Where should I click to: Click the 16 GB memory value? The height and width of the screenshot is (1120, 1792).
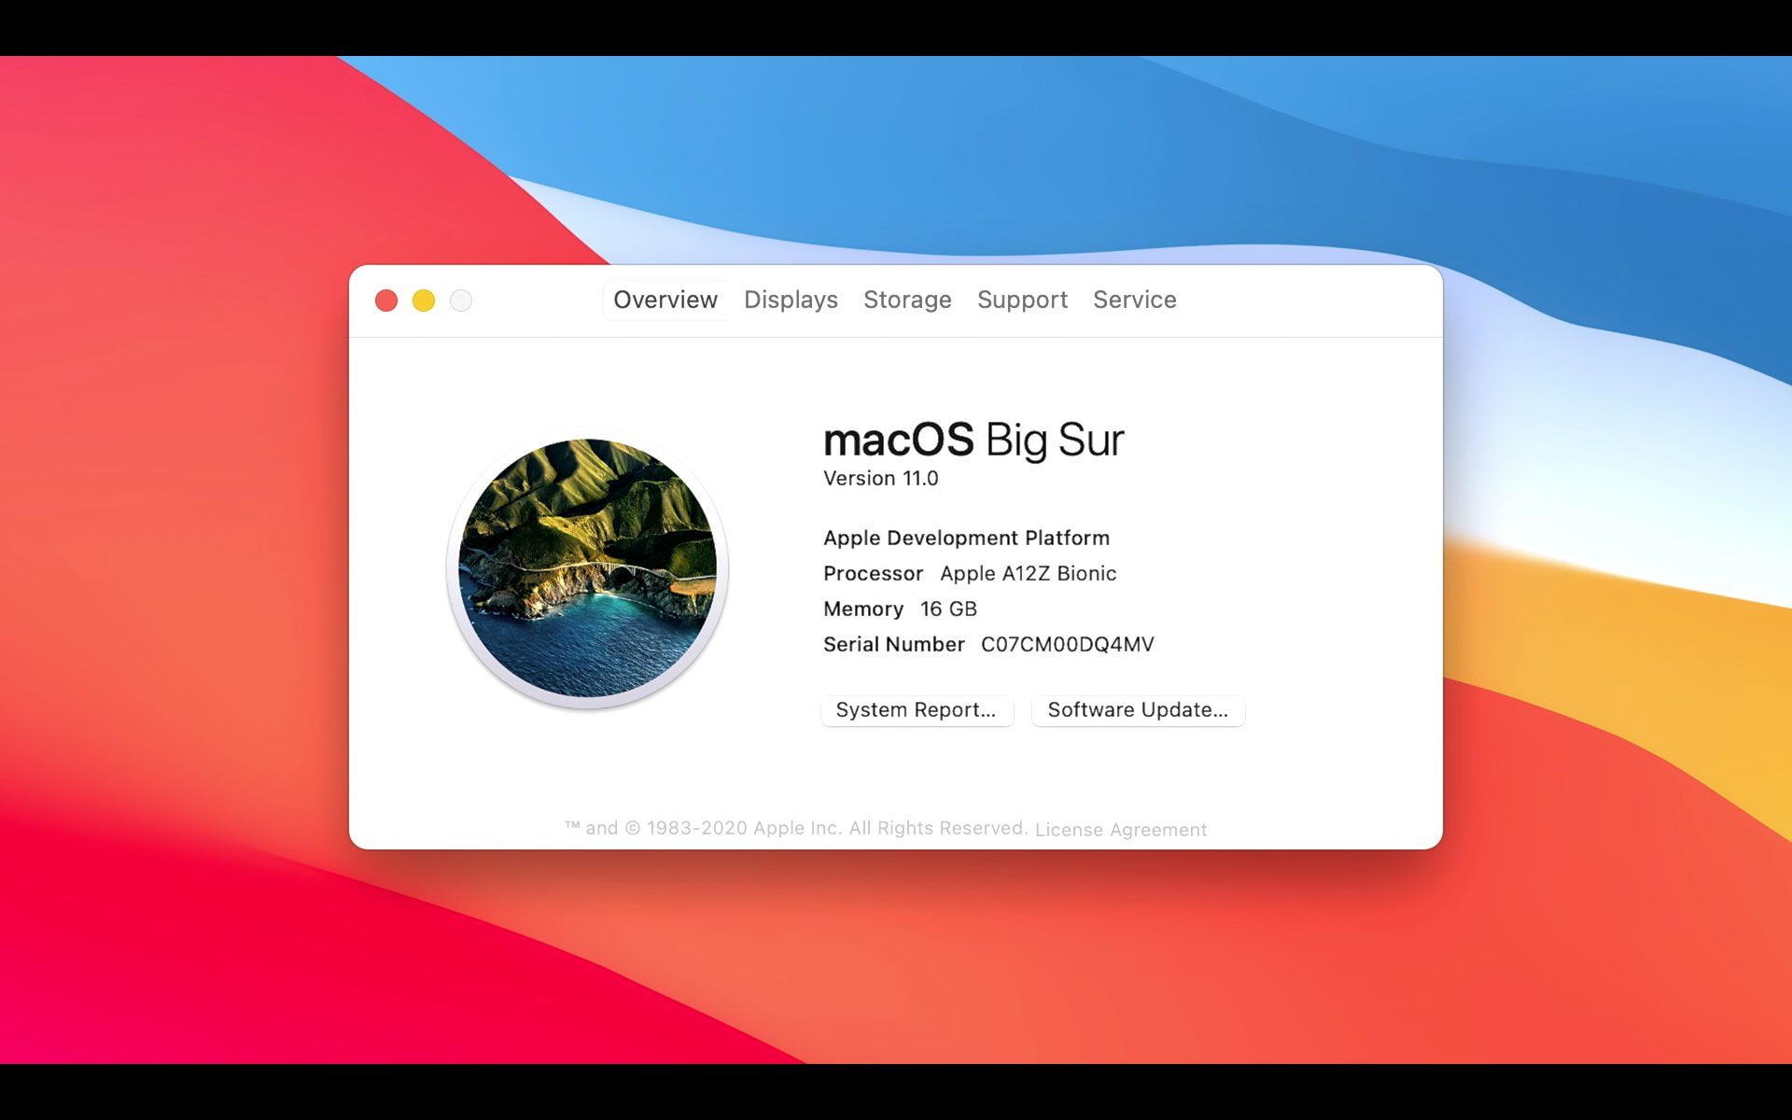click(x=948, y=609)
